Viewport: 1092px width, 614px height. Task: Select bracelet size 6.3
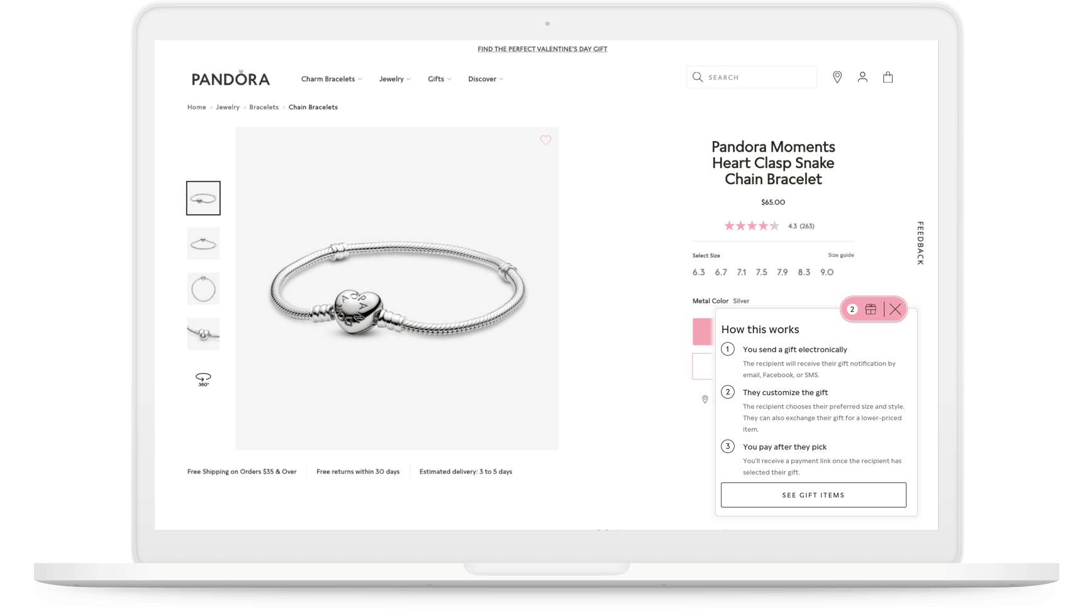coord(698,272)
